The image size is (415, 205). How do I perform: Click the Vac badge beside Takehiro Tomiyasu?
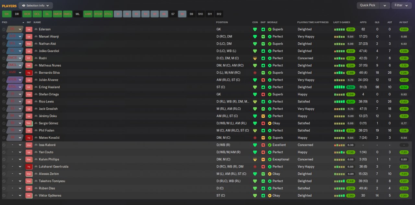coord(29,181)
